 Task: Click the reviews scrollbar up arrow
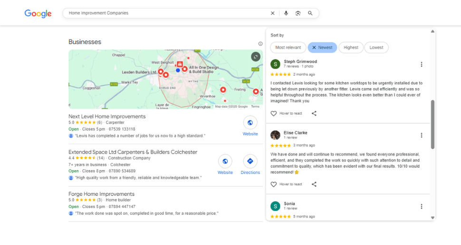[432, 31]
